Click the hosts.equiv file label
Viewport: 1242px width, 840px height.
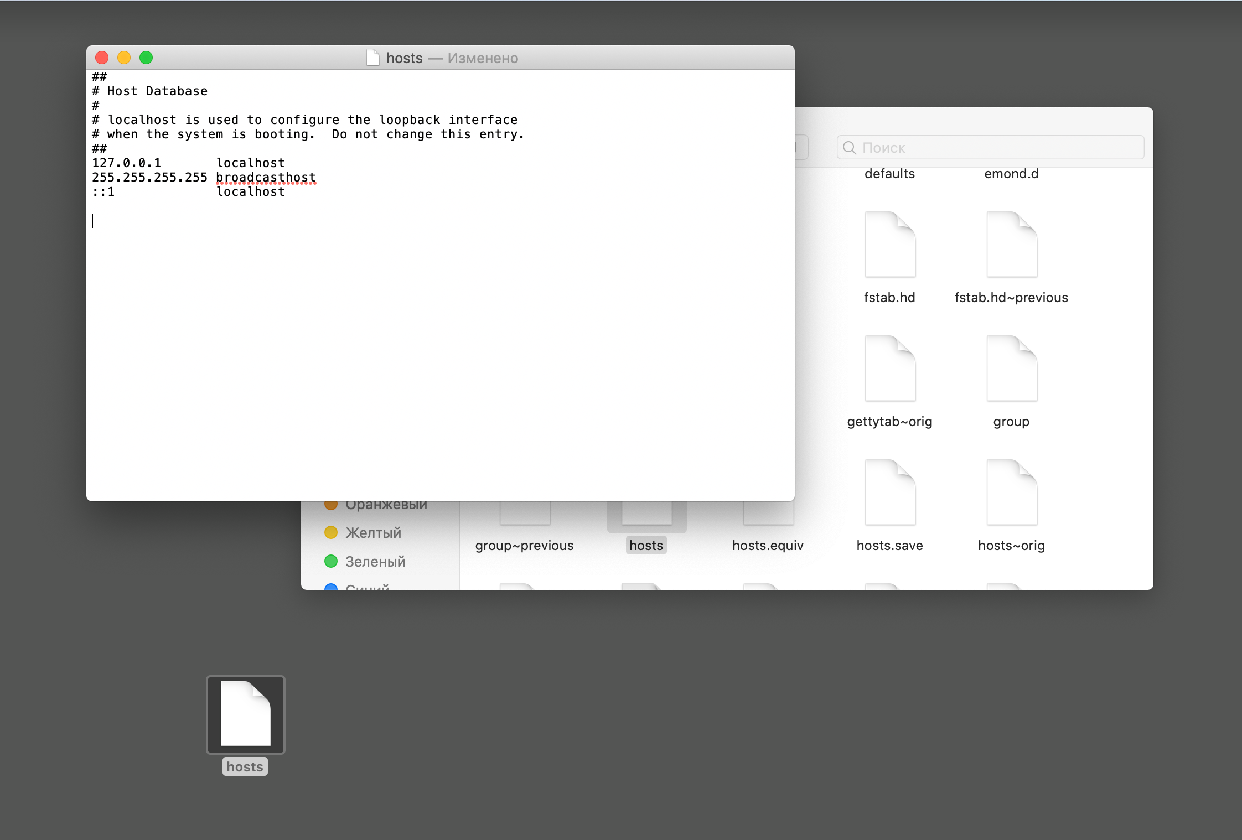point(768,545)
